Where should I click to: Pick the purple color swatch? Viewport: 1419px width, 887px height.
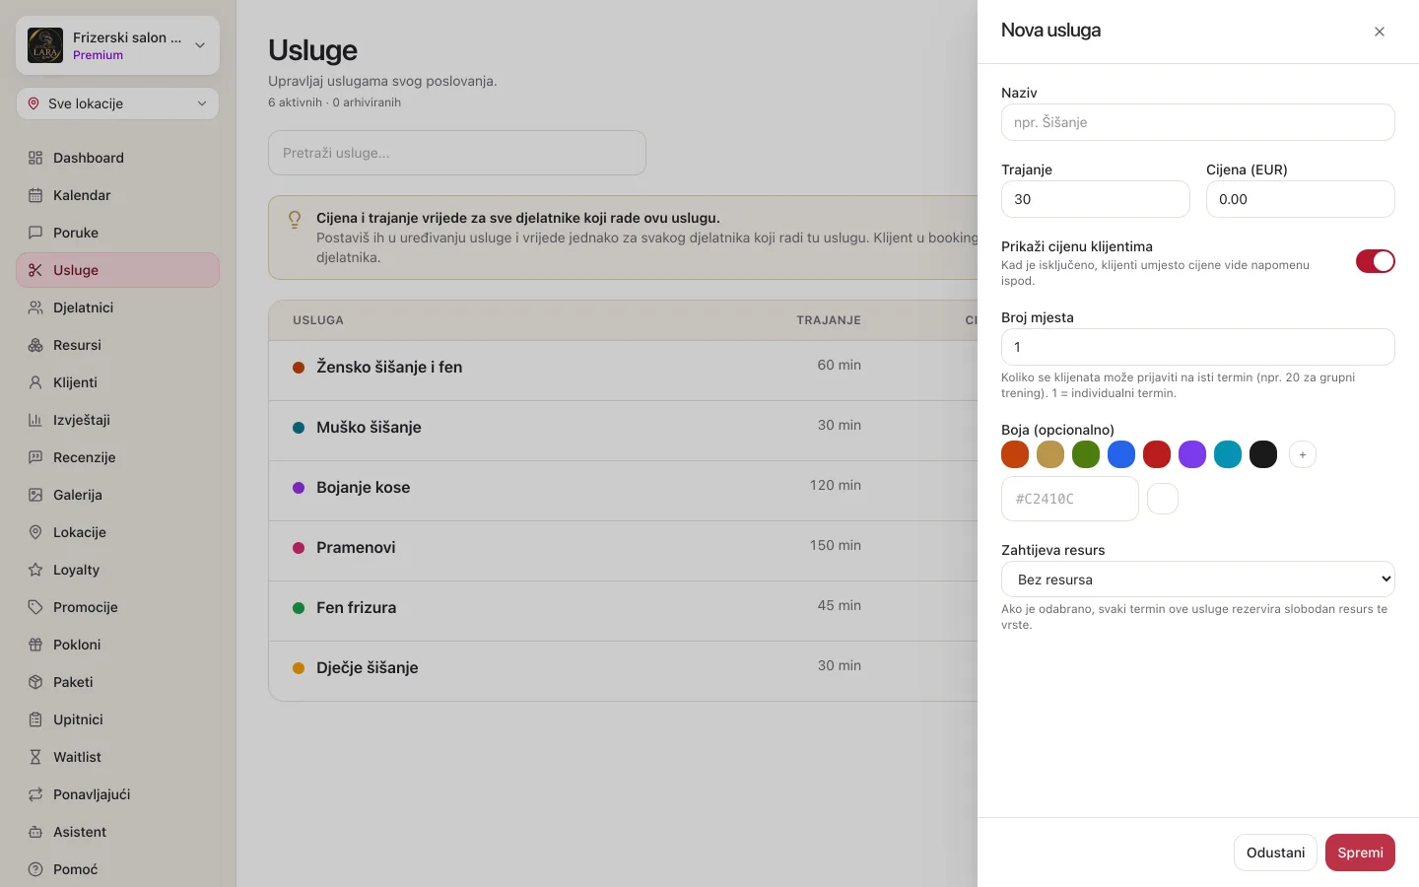(x=1192, y=454)
